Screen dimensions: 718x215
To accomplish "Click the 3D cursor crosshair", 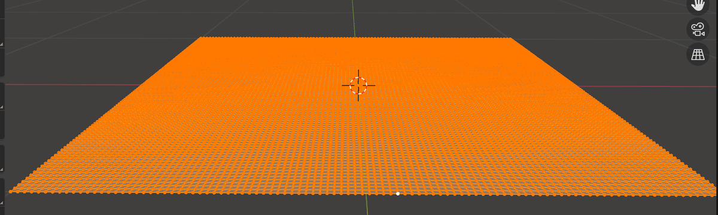I will (x=358, y=85).
